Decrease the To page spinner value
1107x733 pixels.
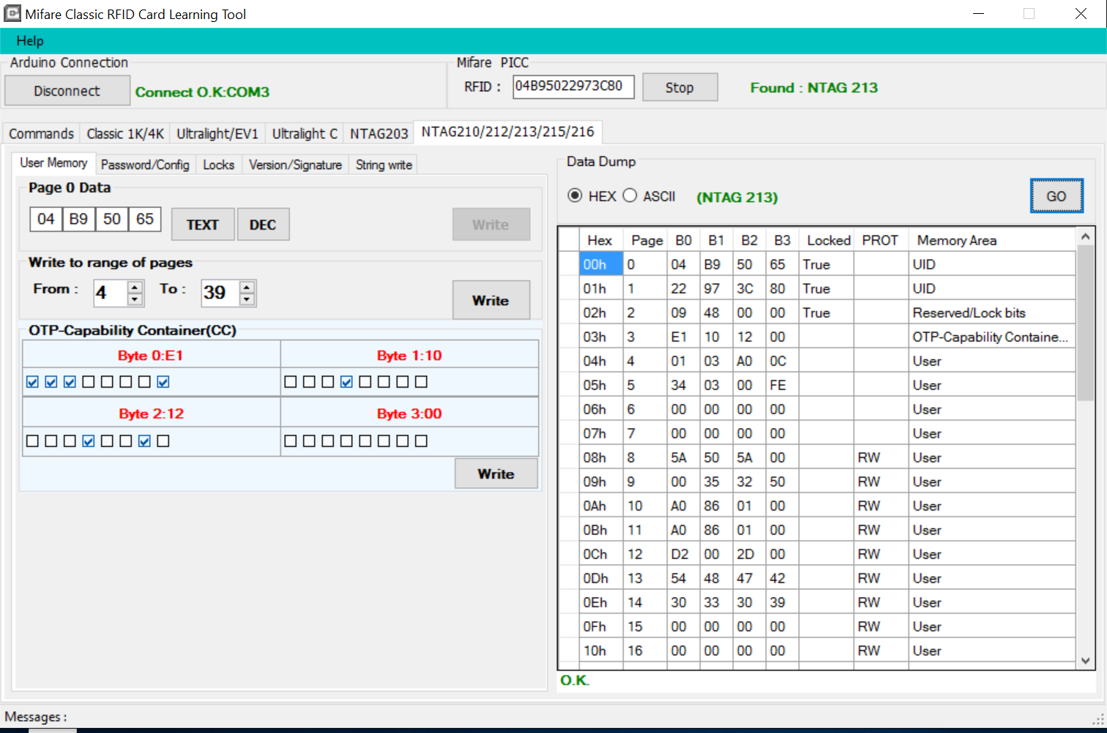[x=247, y=299]
